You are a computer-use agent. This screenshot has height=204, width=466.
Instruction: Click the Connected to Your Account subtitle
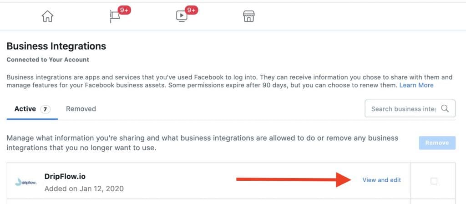[48, 60]
